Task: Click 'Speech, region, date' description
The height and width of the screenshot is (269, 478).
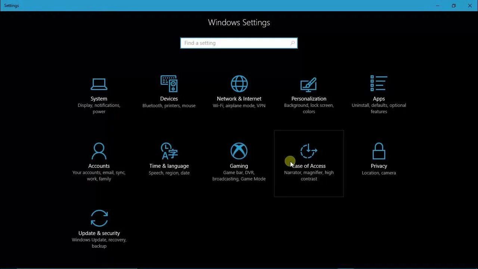Action: [169, 173]
